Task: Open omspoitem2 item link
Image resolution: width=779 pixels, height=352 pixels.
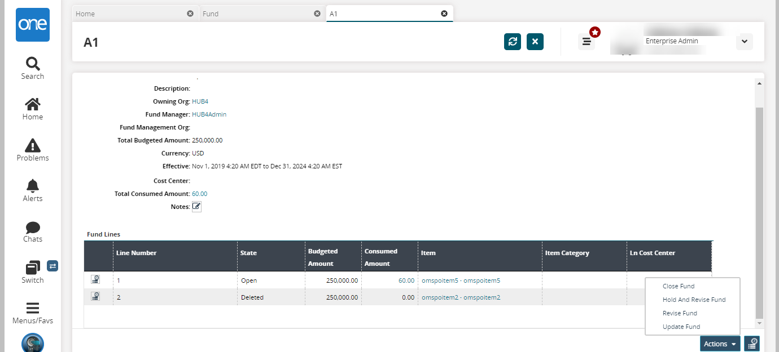Action: tap(461, 297)
